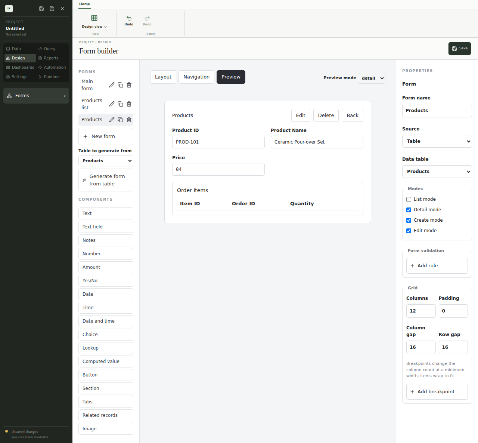The height and width of the screenshot is (443, 478).
Task: Click the Order ID column header
Action: click(x=243, y=204)
